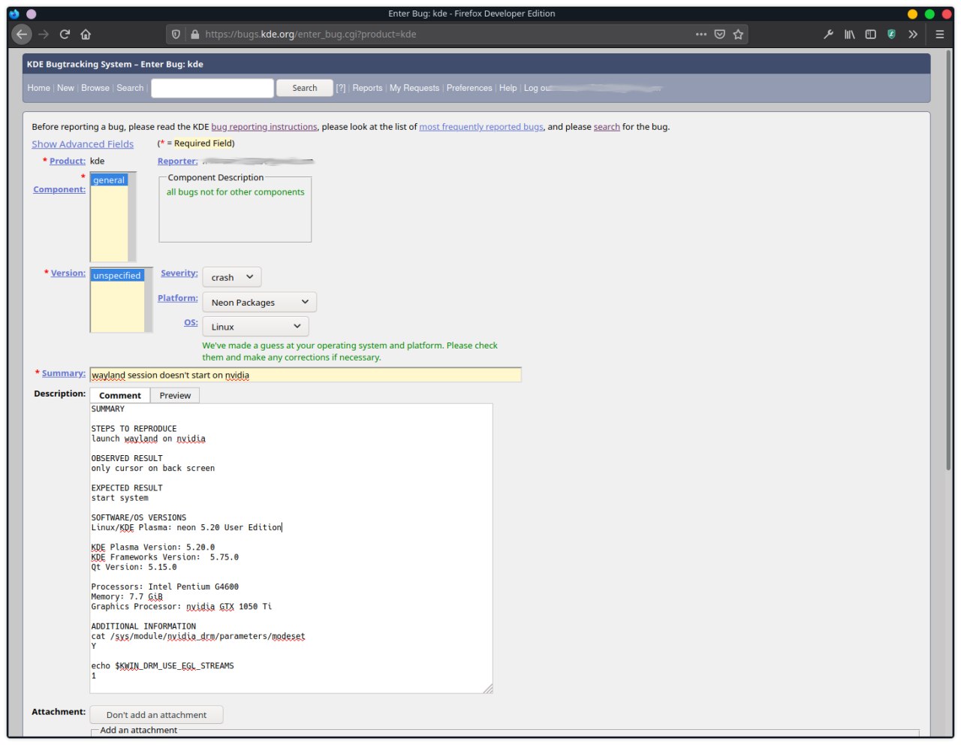Click the Severity field label link
961x745 pixels.
(x=179, y=273)
